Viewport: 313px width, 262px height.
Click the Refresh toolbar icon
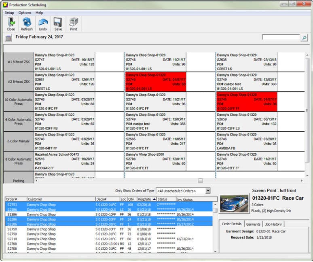[27, 23]
